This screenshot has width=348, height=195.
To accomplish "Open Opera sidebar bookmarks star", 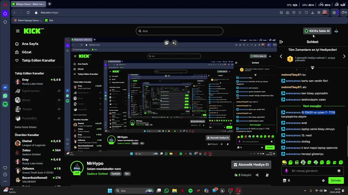I will [x=5, y=22].
